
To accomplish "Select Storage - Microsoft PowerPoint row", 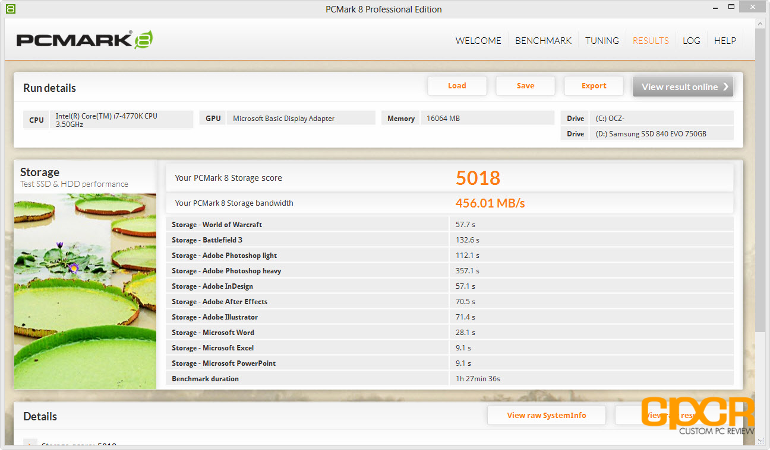I will tap(450, 363).
